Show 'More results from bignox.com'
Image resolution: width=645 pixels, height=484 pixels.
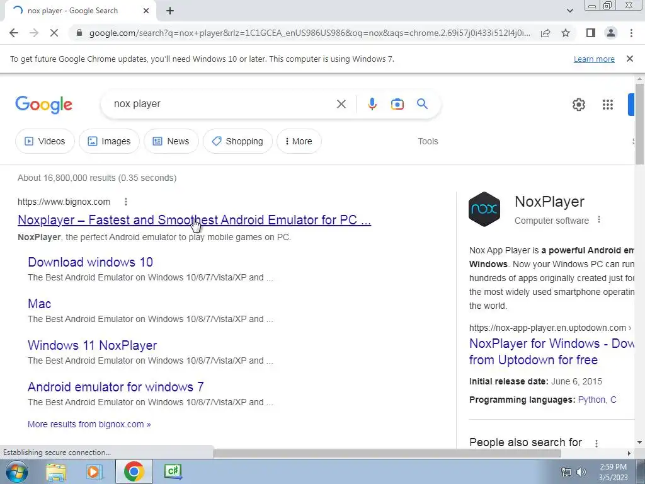click(x=89, y=424)
